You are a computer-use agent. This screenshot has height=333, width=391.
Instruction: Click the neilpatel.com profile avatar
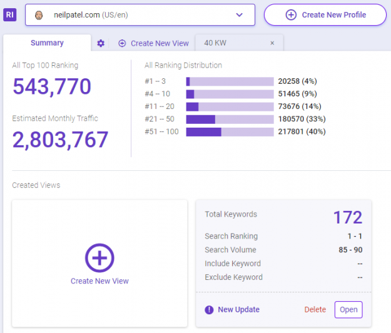point(39,15)
